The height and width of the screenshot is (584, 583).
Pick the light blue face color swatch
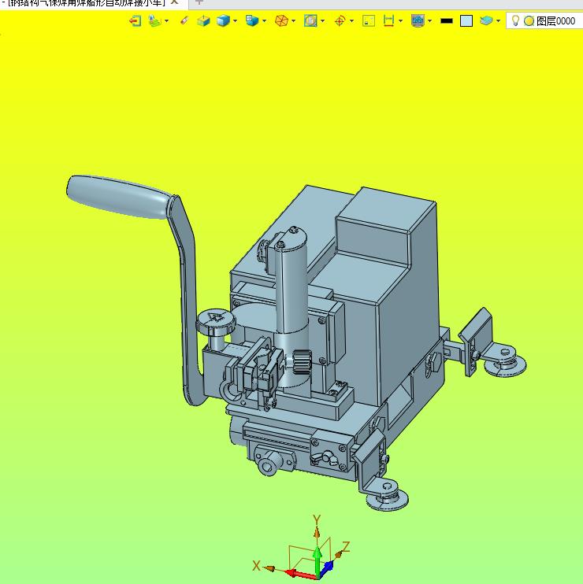pos(466,20)
